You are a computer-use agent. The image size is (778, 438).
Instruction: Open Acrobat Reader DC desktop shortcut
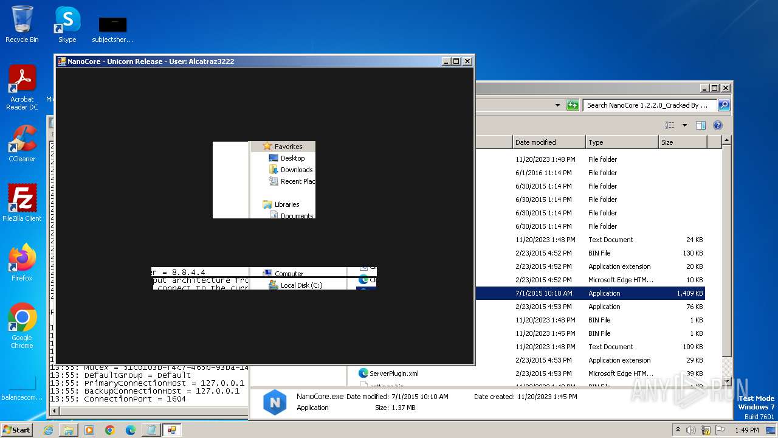coord(22,88)
